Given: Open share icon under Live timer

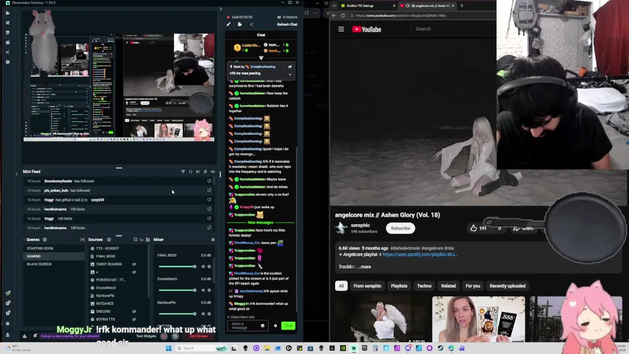Looking at the screenshot, I should (x=252, y=24).
